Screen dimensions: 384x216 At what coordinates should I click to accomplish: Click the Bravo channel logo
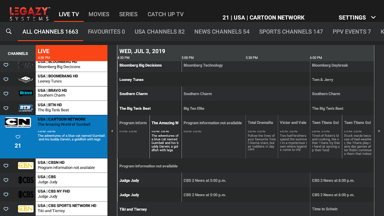pos(26,93)
